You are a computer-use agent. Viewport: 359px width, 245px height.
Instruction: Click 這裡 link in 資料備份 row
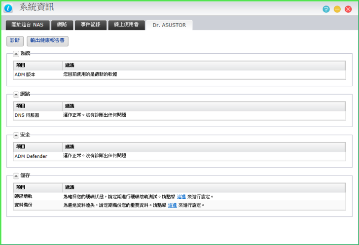click(172, 205)
